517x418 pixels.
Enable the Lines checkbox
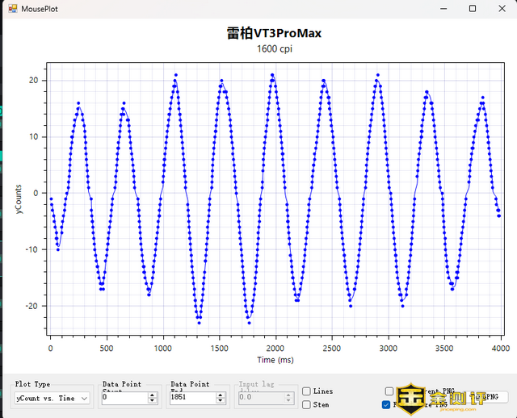click(306, 391)
